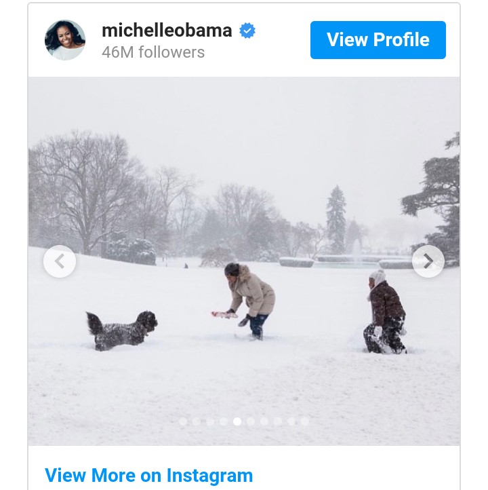
Task: Advance to the next carousel photo
Action: tap(428, 261)
